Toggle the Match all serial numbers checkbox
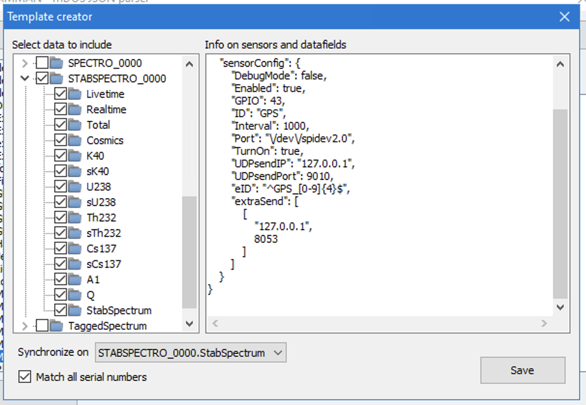This screenshot has height=405, width=586. tap(24, 377)
